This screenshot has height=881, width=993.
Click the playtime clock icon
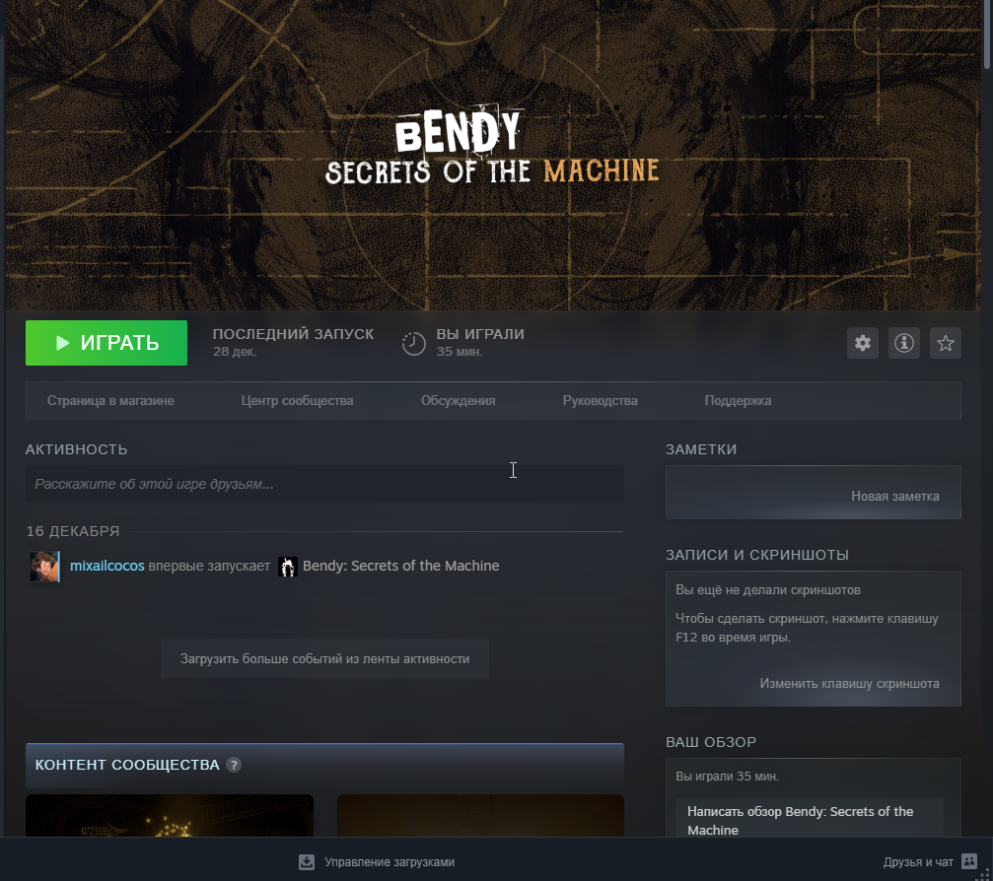tap(413, 344)
